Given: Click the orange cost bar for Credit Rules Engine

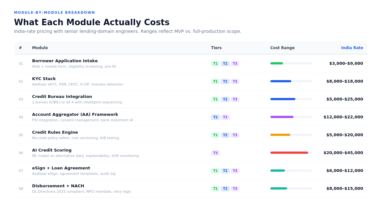Looking at the screenshot, I should (280, 135).
